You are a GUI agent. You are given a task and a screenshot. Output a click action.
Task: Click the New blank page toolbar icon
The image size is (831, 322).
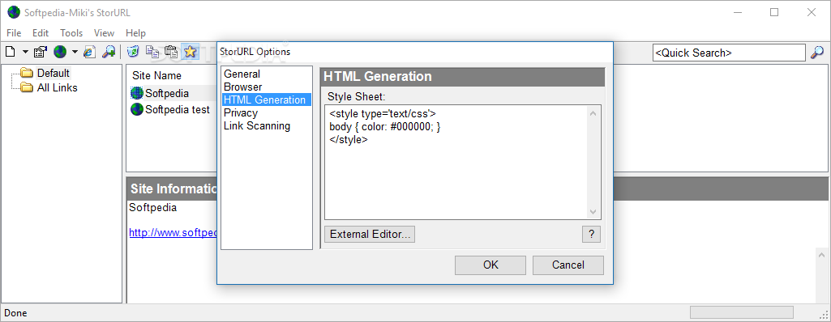[x=10, y=52]
